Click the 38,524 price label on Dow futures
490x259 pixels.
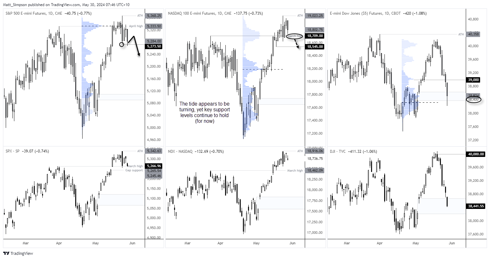click(x=473, y=95)
